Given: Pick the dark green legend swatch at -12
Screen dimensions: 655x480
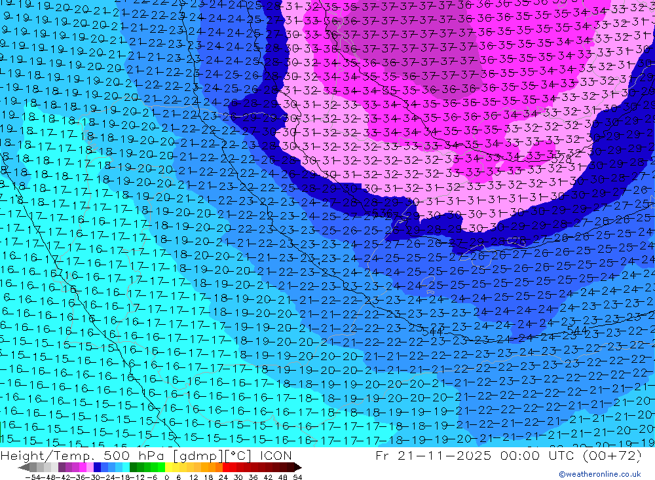Looking at the screenshot, I should pos(133,467).
